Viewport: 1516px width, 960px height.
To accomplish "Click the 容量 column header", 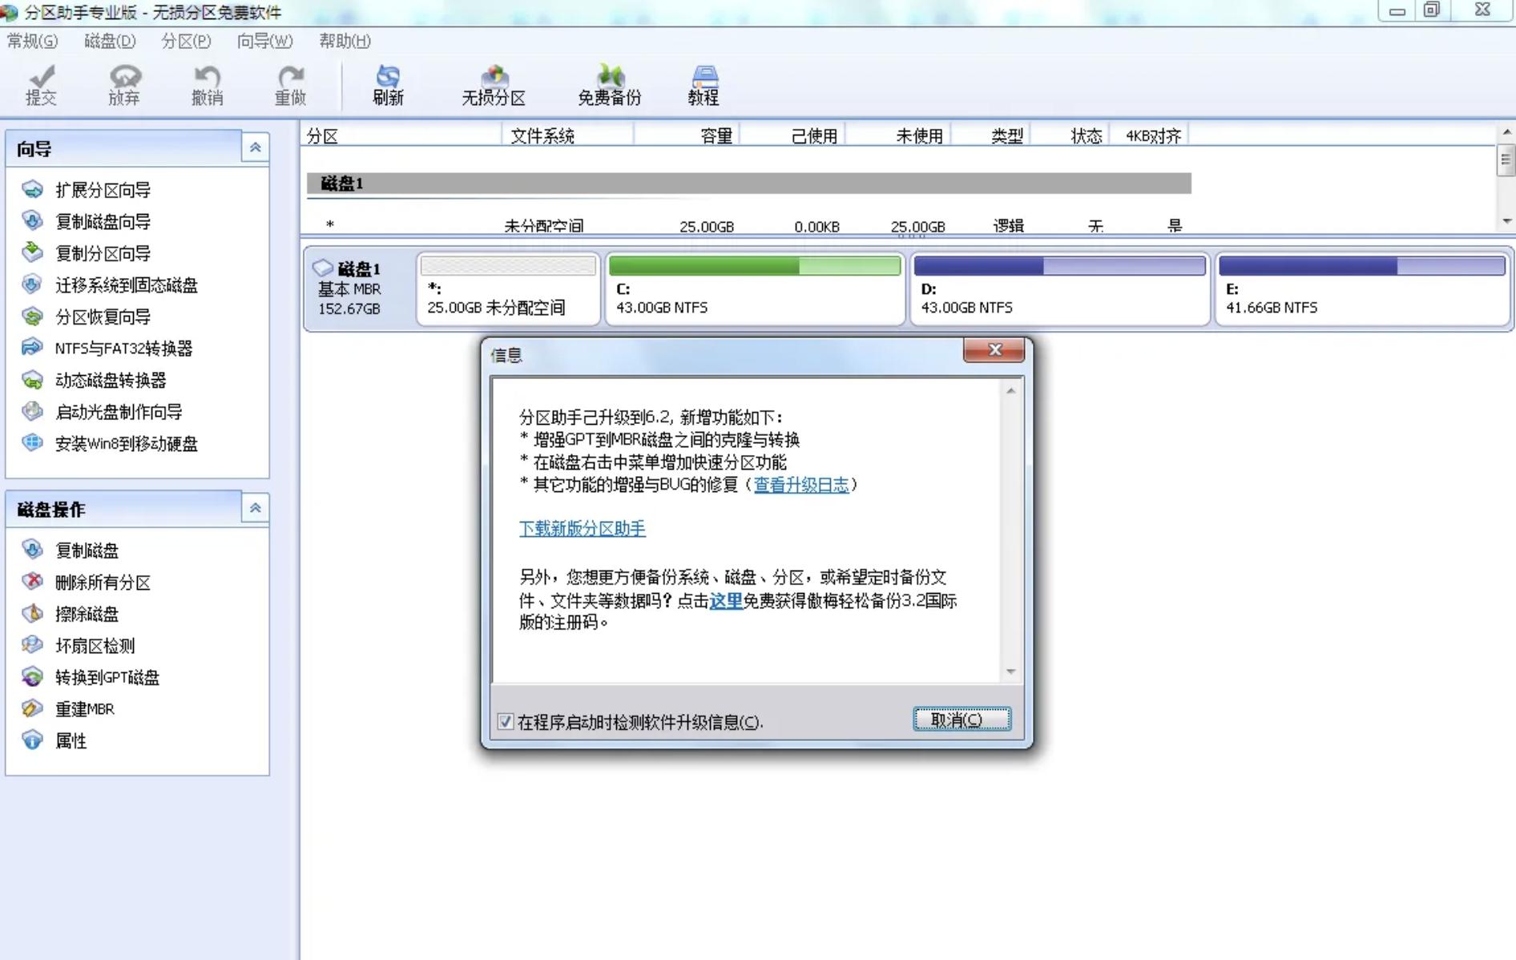I will (x=686, y=135).
